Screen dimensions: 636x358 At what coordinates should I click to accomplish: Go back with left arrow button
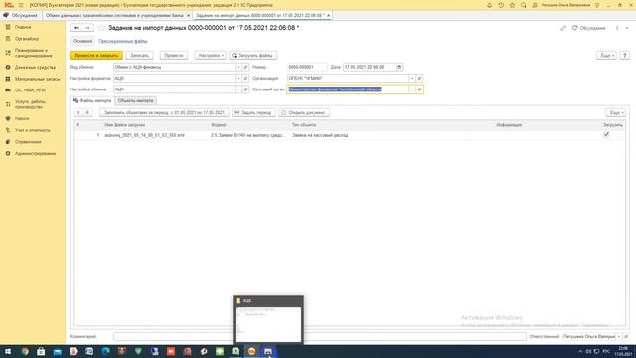[x=76, y=28]
